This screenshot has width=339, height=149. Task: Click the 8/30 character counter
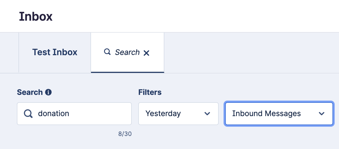click(125, 134)
